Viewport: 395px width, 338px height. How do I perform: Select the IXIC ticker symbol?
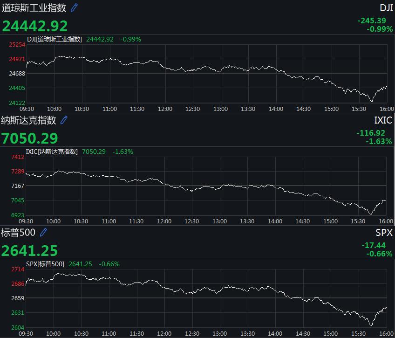(383, 120)
